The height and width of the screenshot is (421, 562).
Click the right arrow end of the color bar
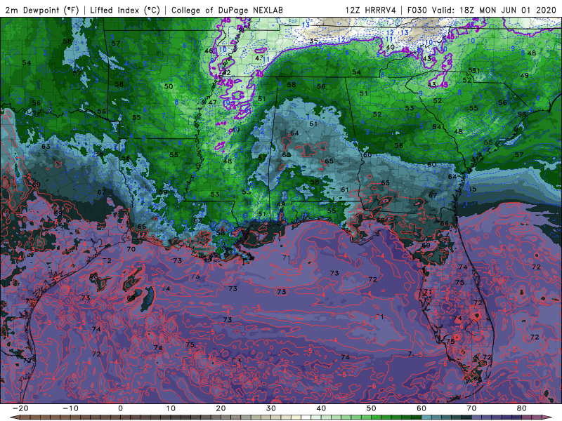[549, 417]
